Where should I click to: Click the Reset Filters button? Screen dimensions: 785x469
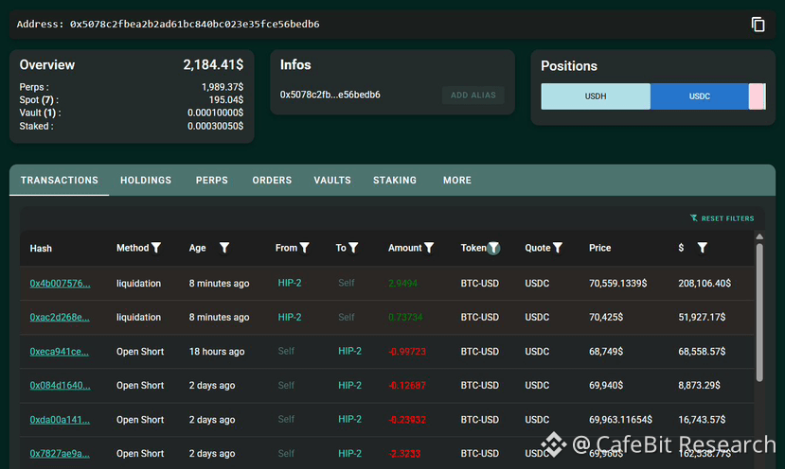(722, 218)
